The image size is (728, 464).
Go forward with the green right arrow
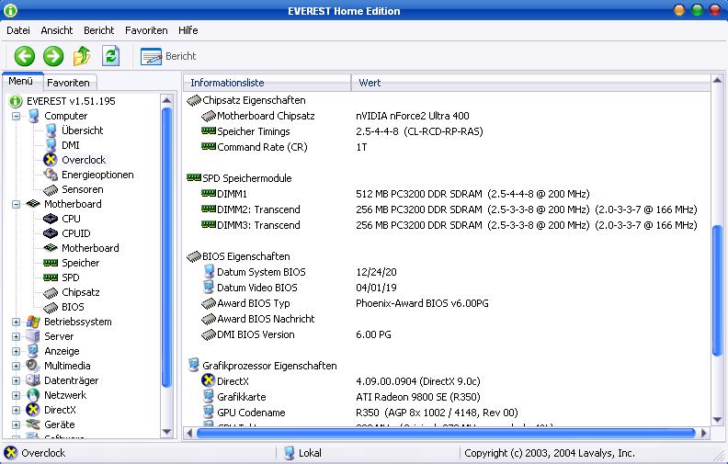click(53, 56)
